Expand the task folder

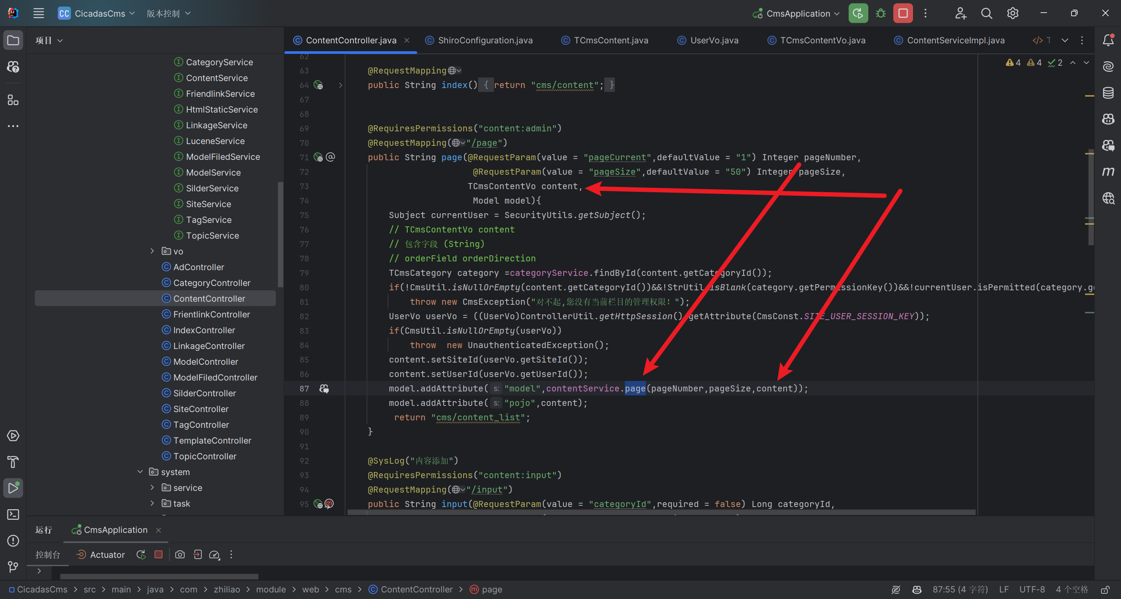pyautogui.click(x=152, y=503)
